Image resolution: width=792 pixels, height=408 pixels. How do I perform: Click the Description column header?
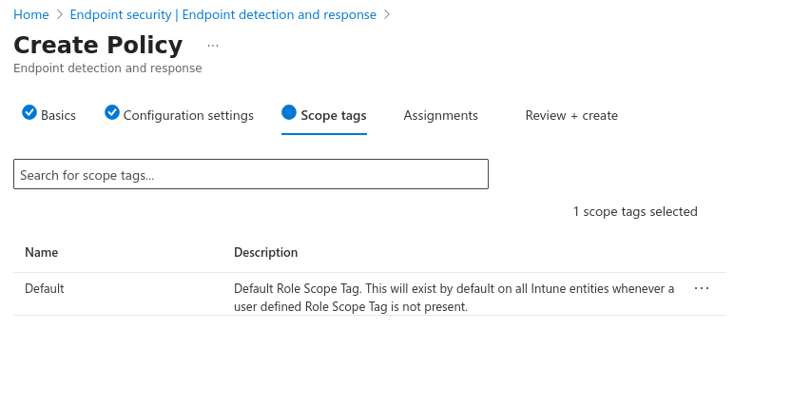(265, 252)
